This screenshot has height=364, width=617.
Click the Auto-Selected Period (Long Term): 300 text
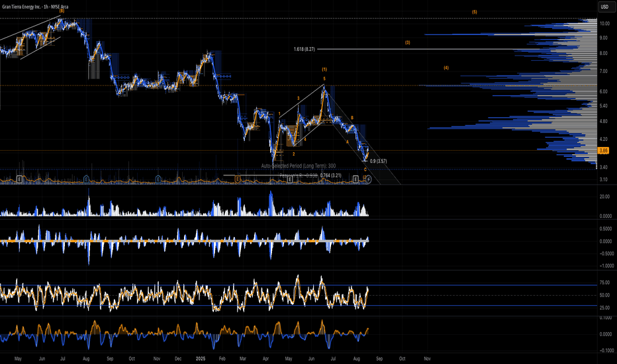coord(299,166)
